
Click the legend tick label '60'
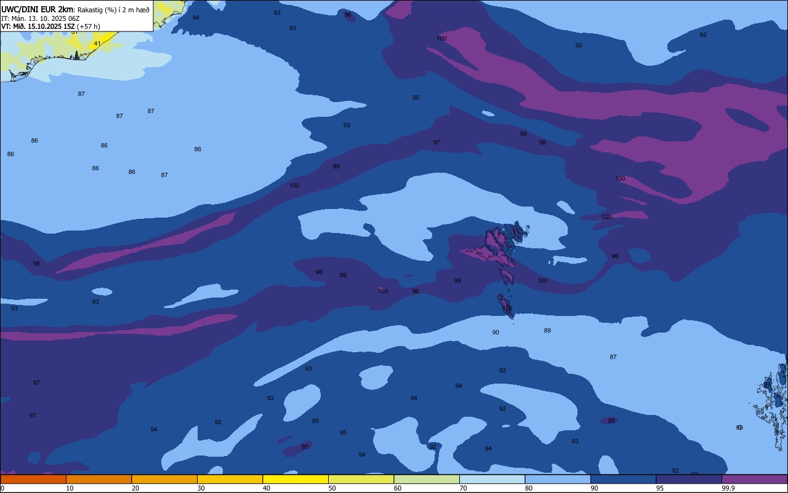click(x=398, y=488)
